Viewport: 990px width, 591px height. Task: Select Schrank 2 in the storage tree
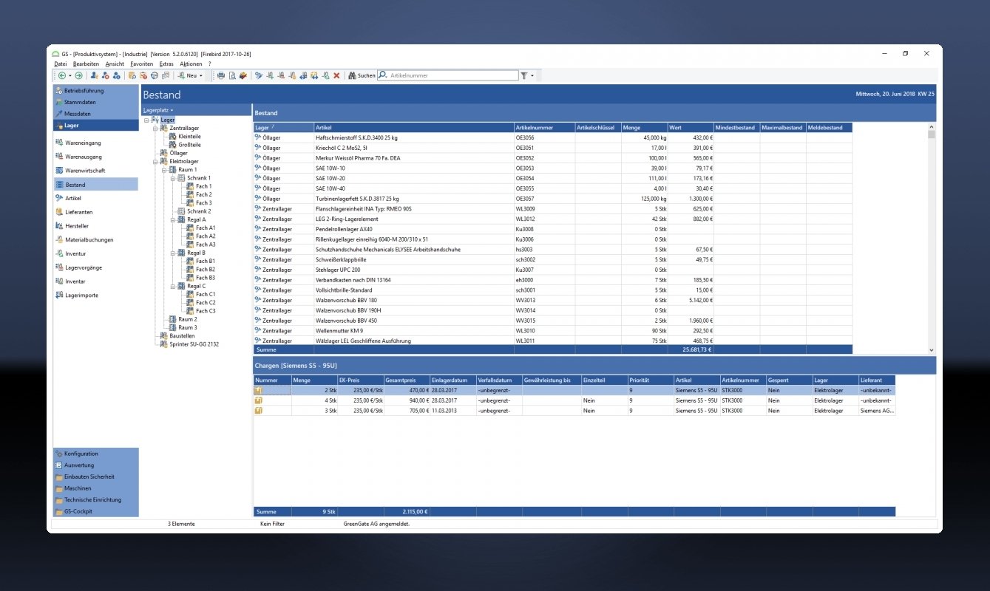(199, 211)
